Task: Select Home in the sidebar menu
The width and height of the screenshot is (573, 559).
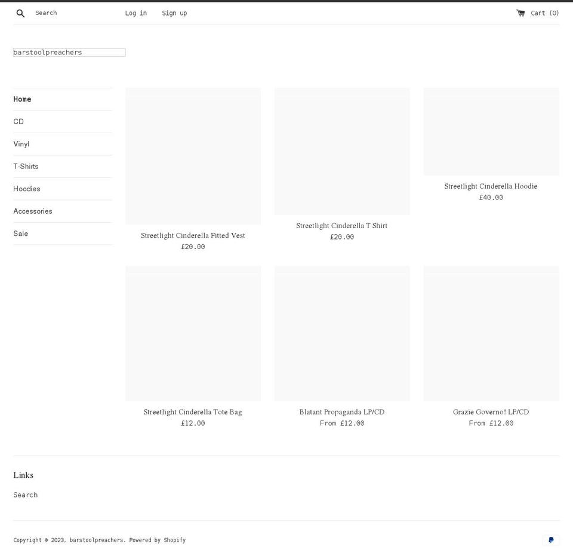Action: pos(22,99)
